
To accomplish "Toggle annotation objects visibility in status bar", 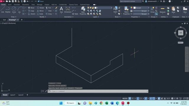I will pos(159,98).
